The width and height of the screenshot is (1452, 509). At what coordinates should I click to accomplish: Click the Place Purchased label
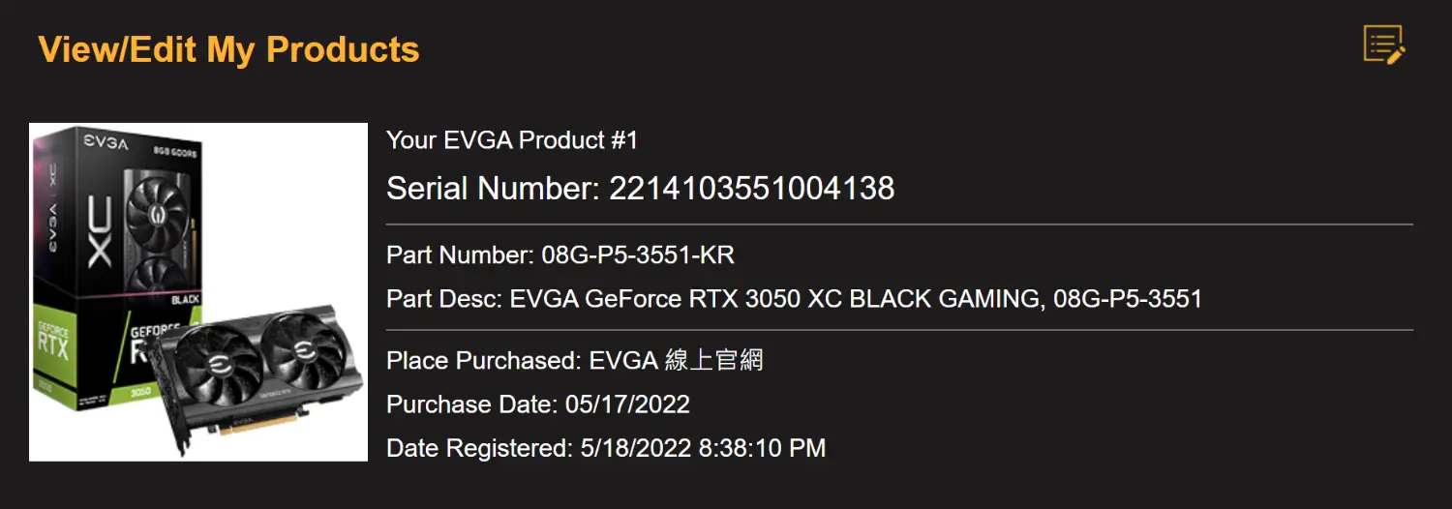click(x=483, y=361)
